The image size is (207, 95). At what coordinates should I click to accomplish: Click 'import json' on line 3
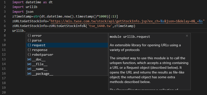point(23,12)
